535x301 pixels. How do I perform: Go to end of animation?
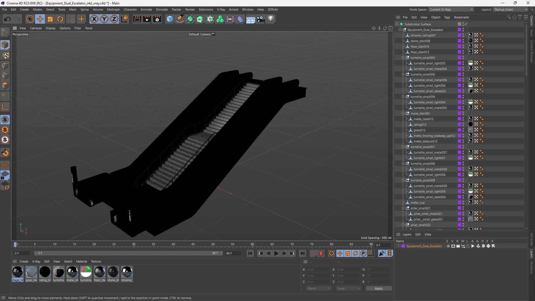pos(302,253)
